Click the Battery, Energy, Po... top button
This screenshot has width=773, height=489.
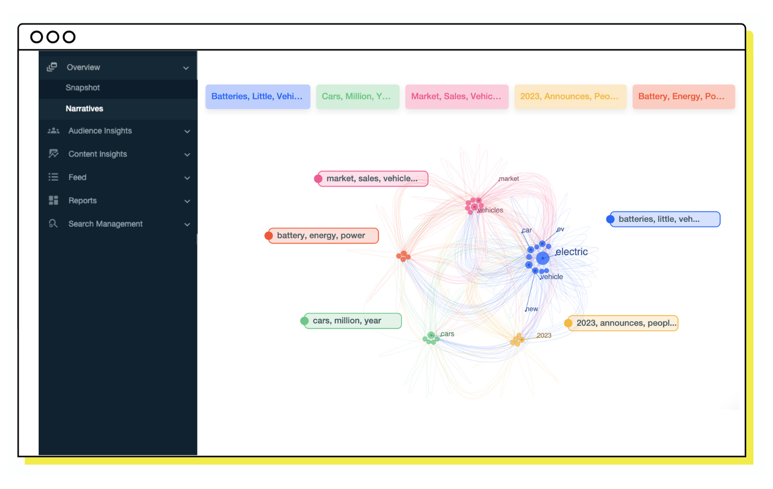point(683,97)
